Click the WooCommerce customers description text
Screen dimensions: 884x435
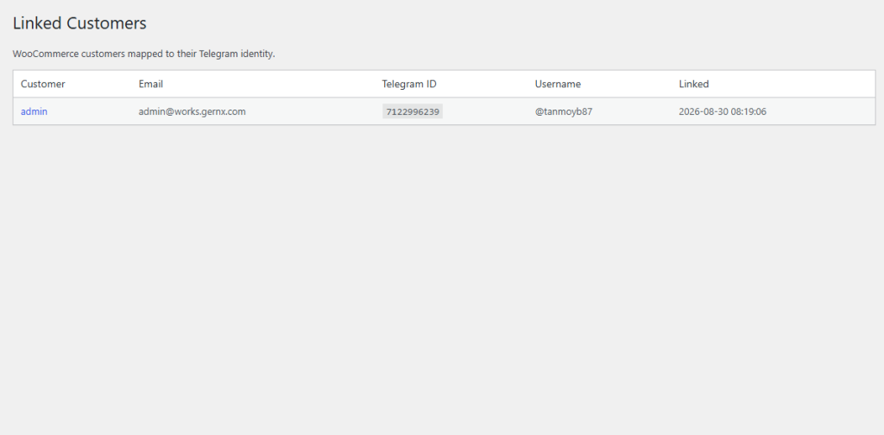tap(144, 54)
